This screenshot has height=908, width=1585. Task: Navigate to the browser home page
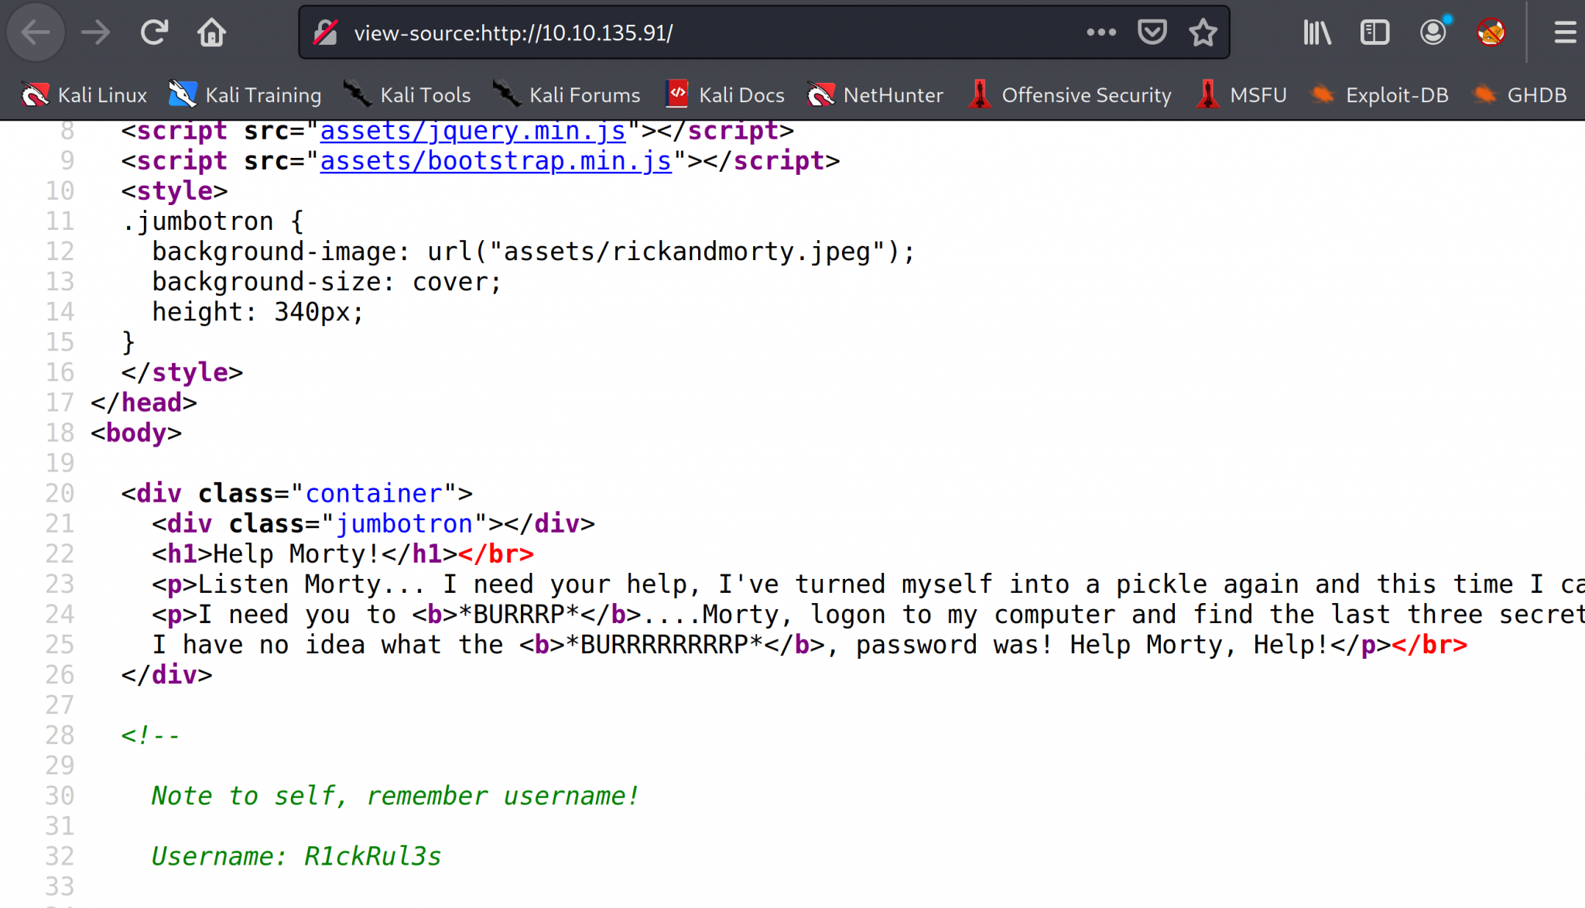tap(211, 33)
